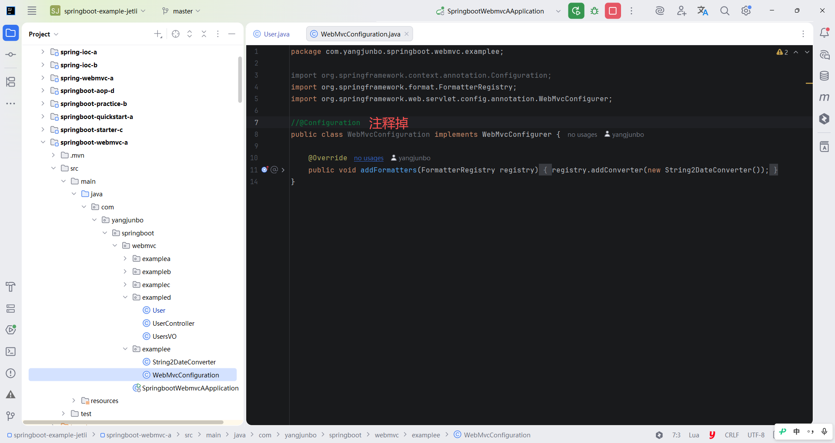Click the 7:3 caret position indicator
This screenshot has width=835, height=443.
676,435
